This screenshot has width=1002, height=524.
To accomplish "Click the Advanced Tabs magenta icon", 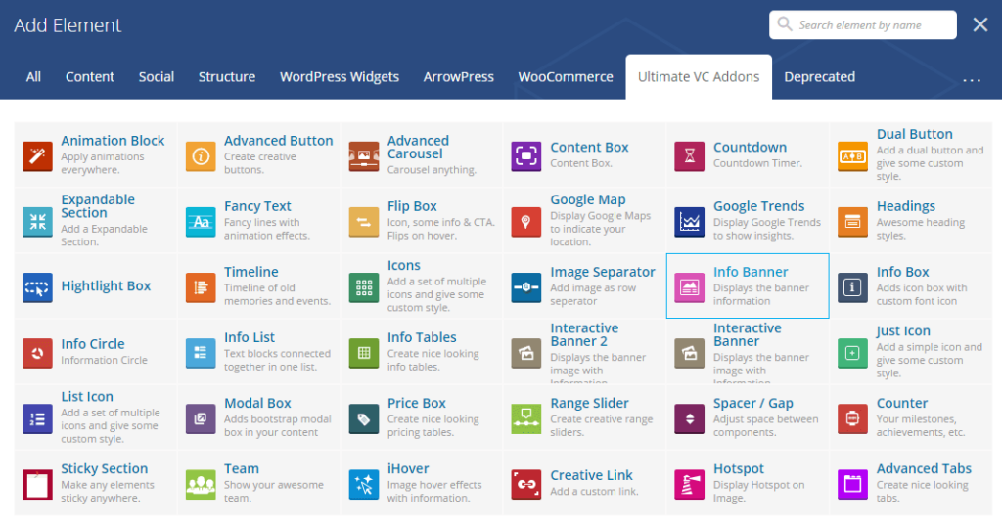I will 852,485.
